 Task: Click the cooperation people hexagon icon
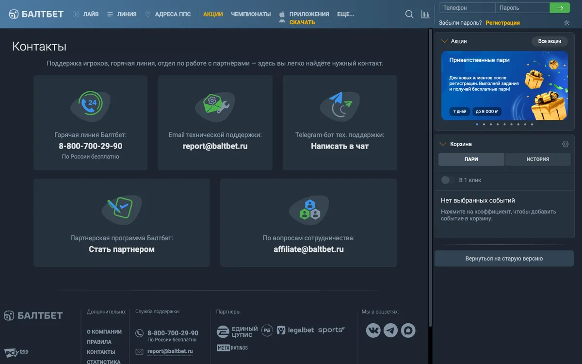coord(308,209)
